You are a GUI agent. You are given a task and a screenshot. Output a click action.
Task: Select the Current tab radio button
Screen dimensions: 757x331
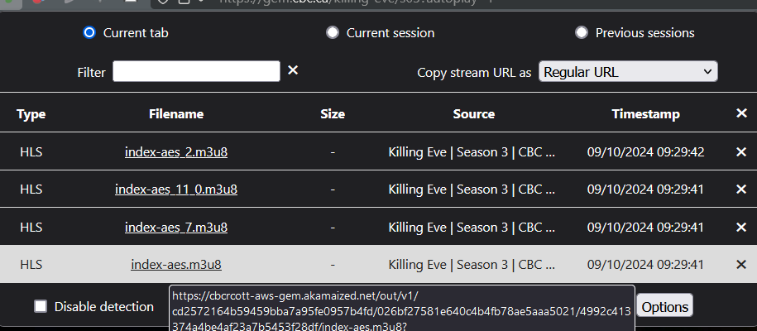pos(89,33)
